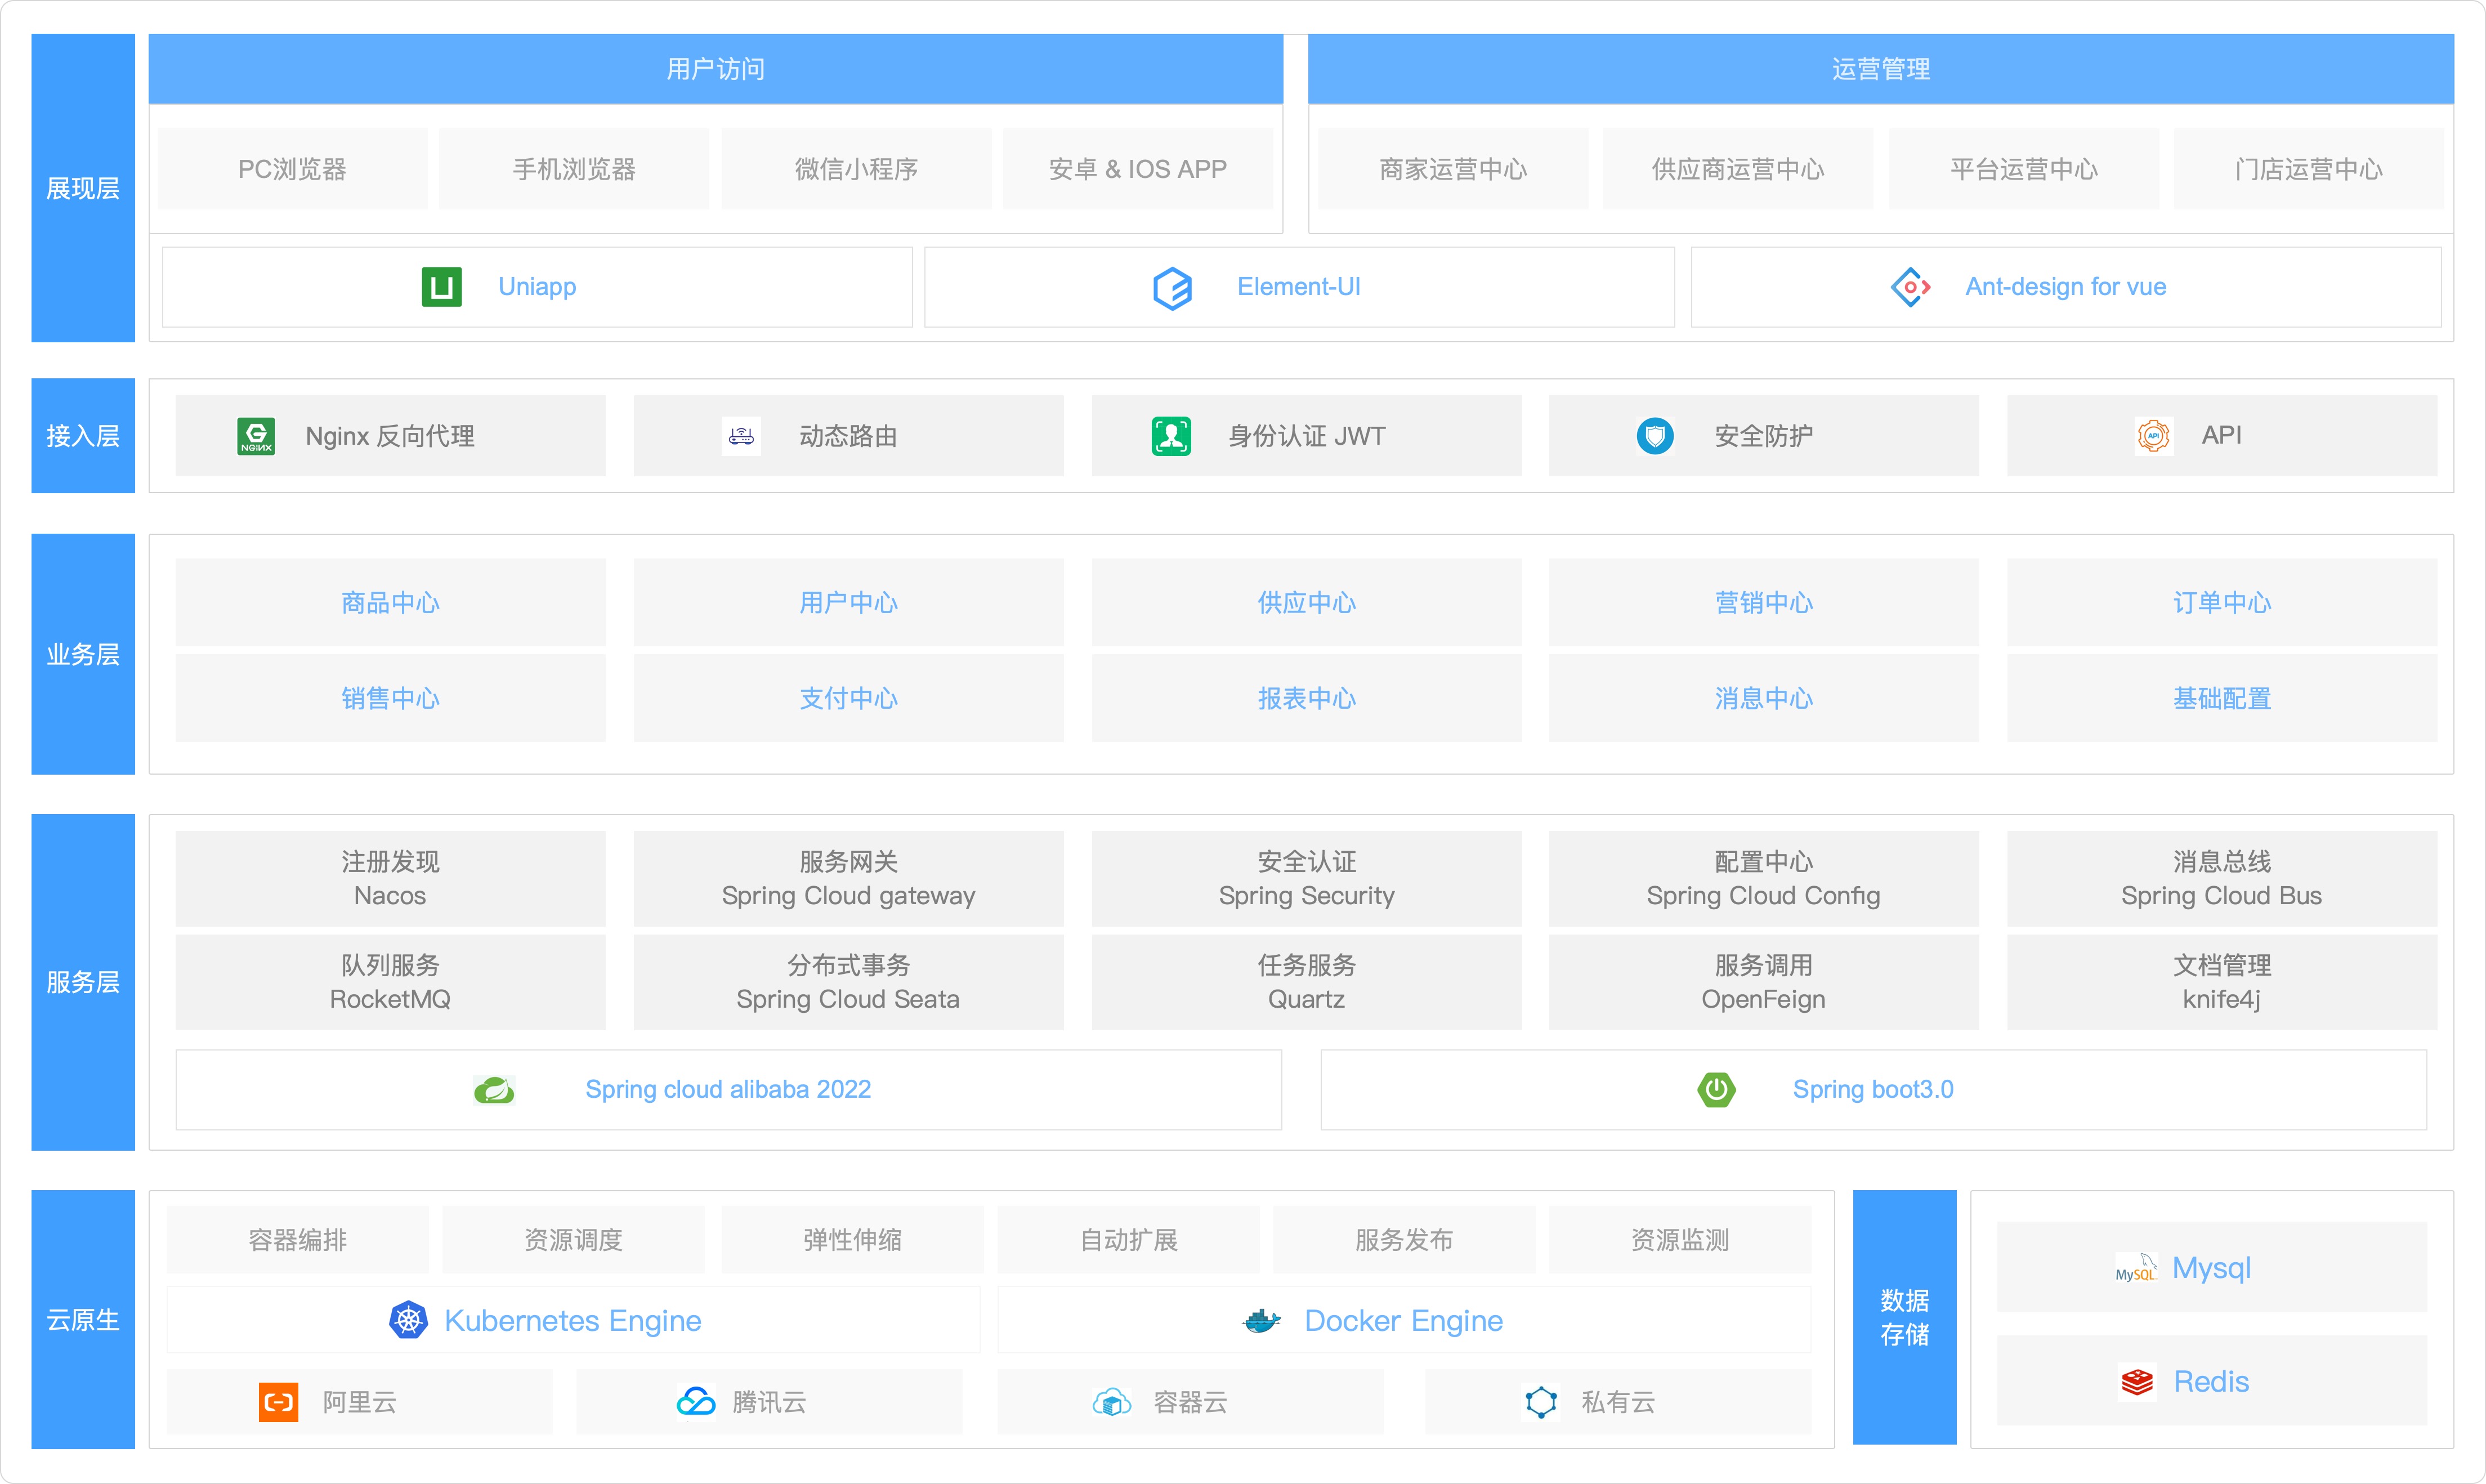Click the 服务发布 box
The height and width of the screenshot is (1484, 2486).
(1404, 1240)
